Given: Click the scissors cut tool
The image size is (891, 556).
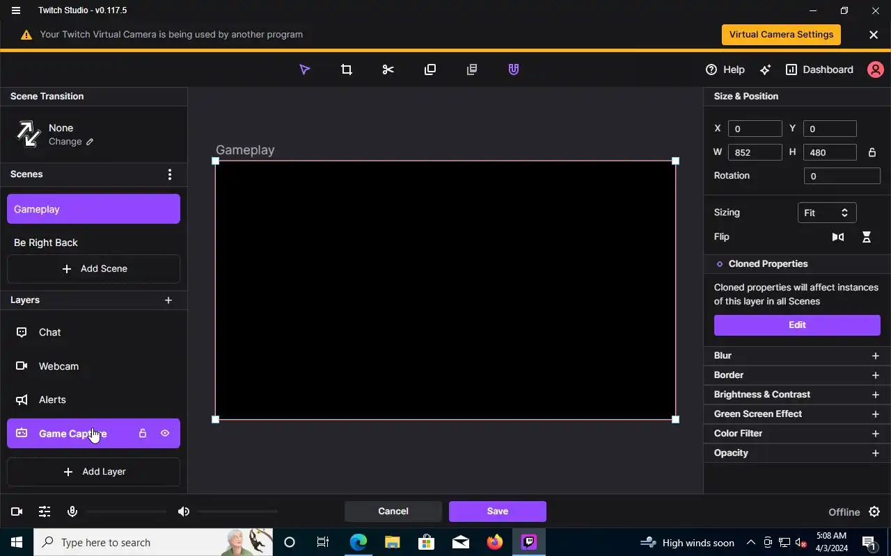Looking at the screenshot, I should pos(388,69).
